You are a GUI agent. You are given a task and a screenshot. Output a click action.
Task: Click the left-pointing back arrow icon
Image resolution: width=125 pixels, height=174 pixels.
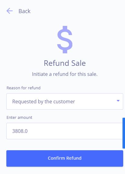[10, 11]
